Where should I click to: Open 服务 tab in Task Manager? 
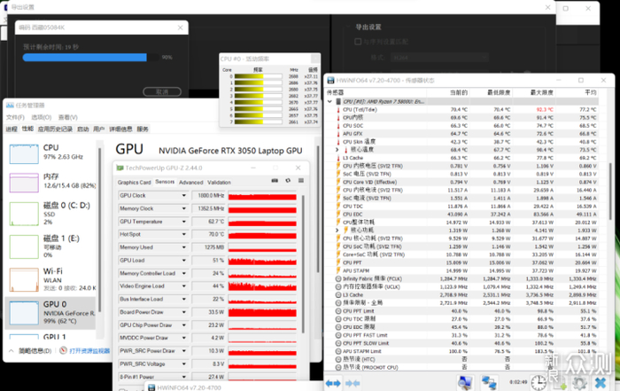click(x=143, y=129)
